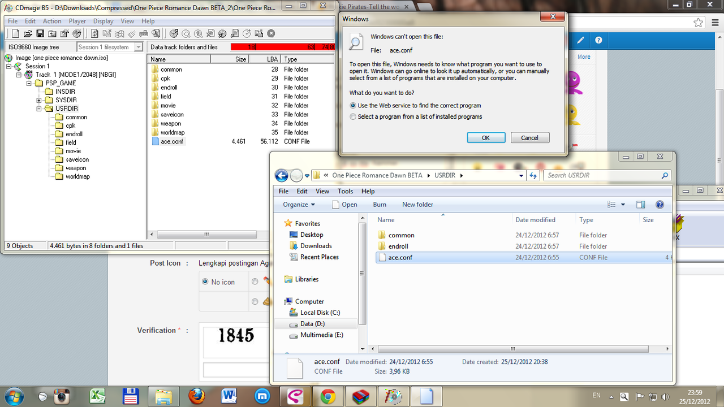724x407 pixels.
Task: Click the disc icon next to Image [one piece romance down.iso]
Action: 8,58
